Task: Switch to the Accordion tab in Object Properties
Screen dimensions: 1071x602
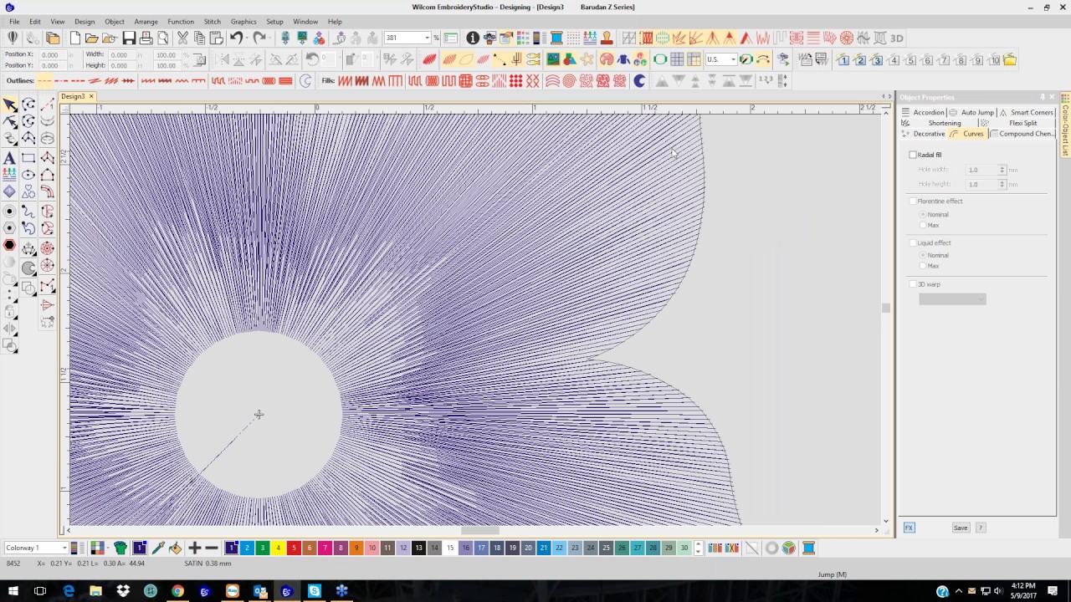Action: 928,112
